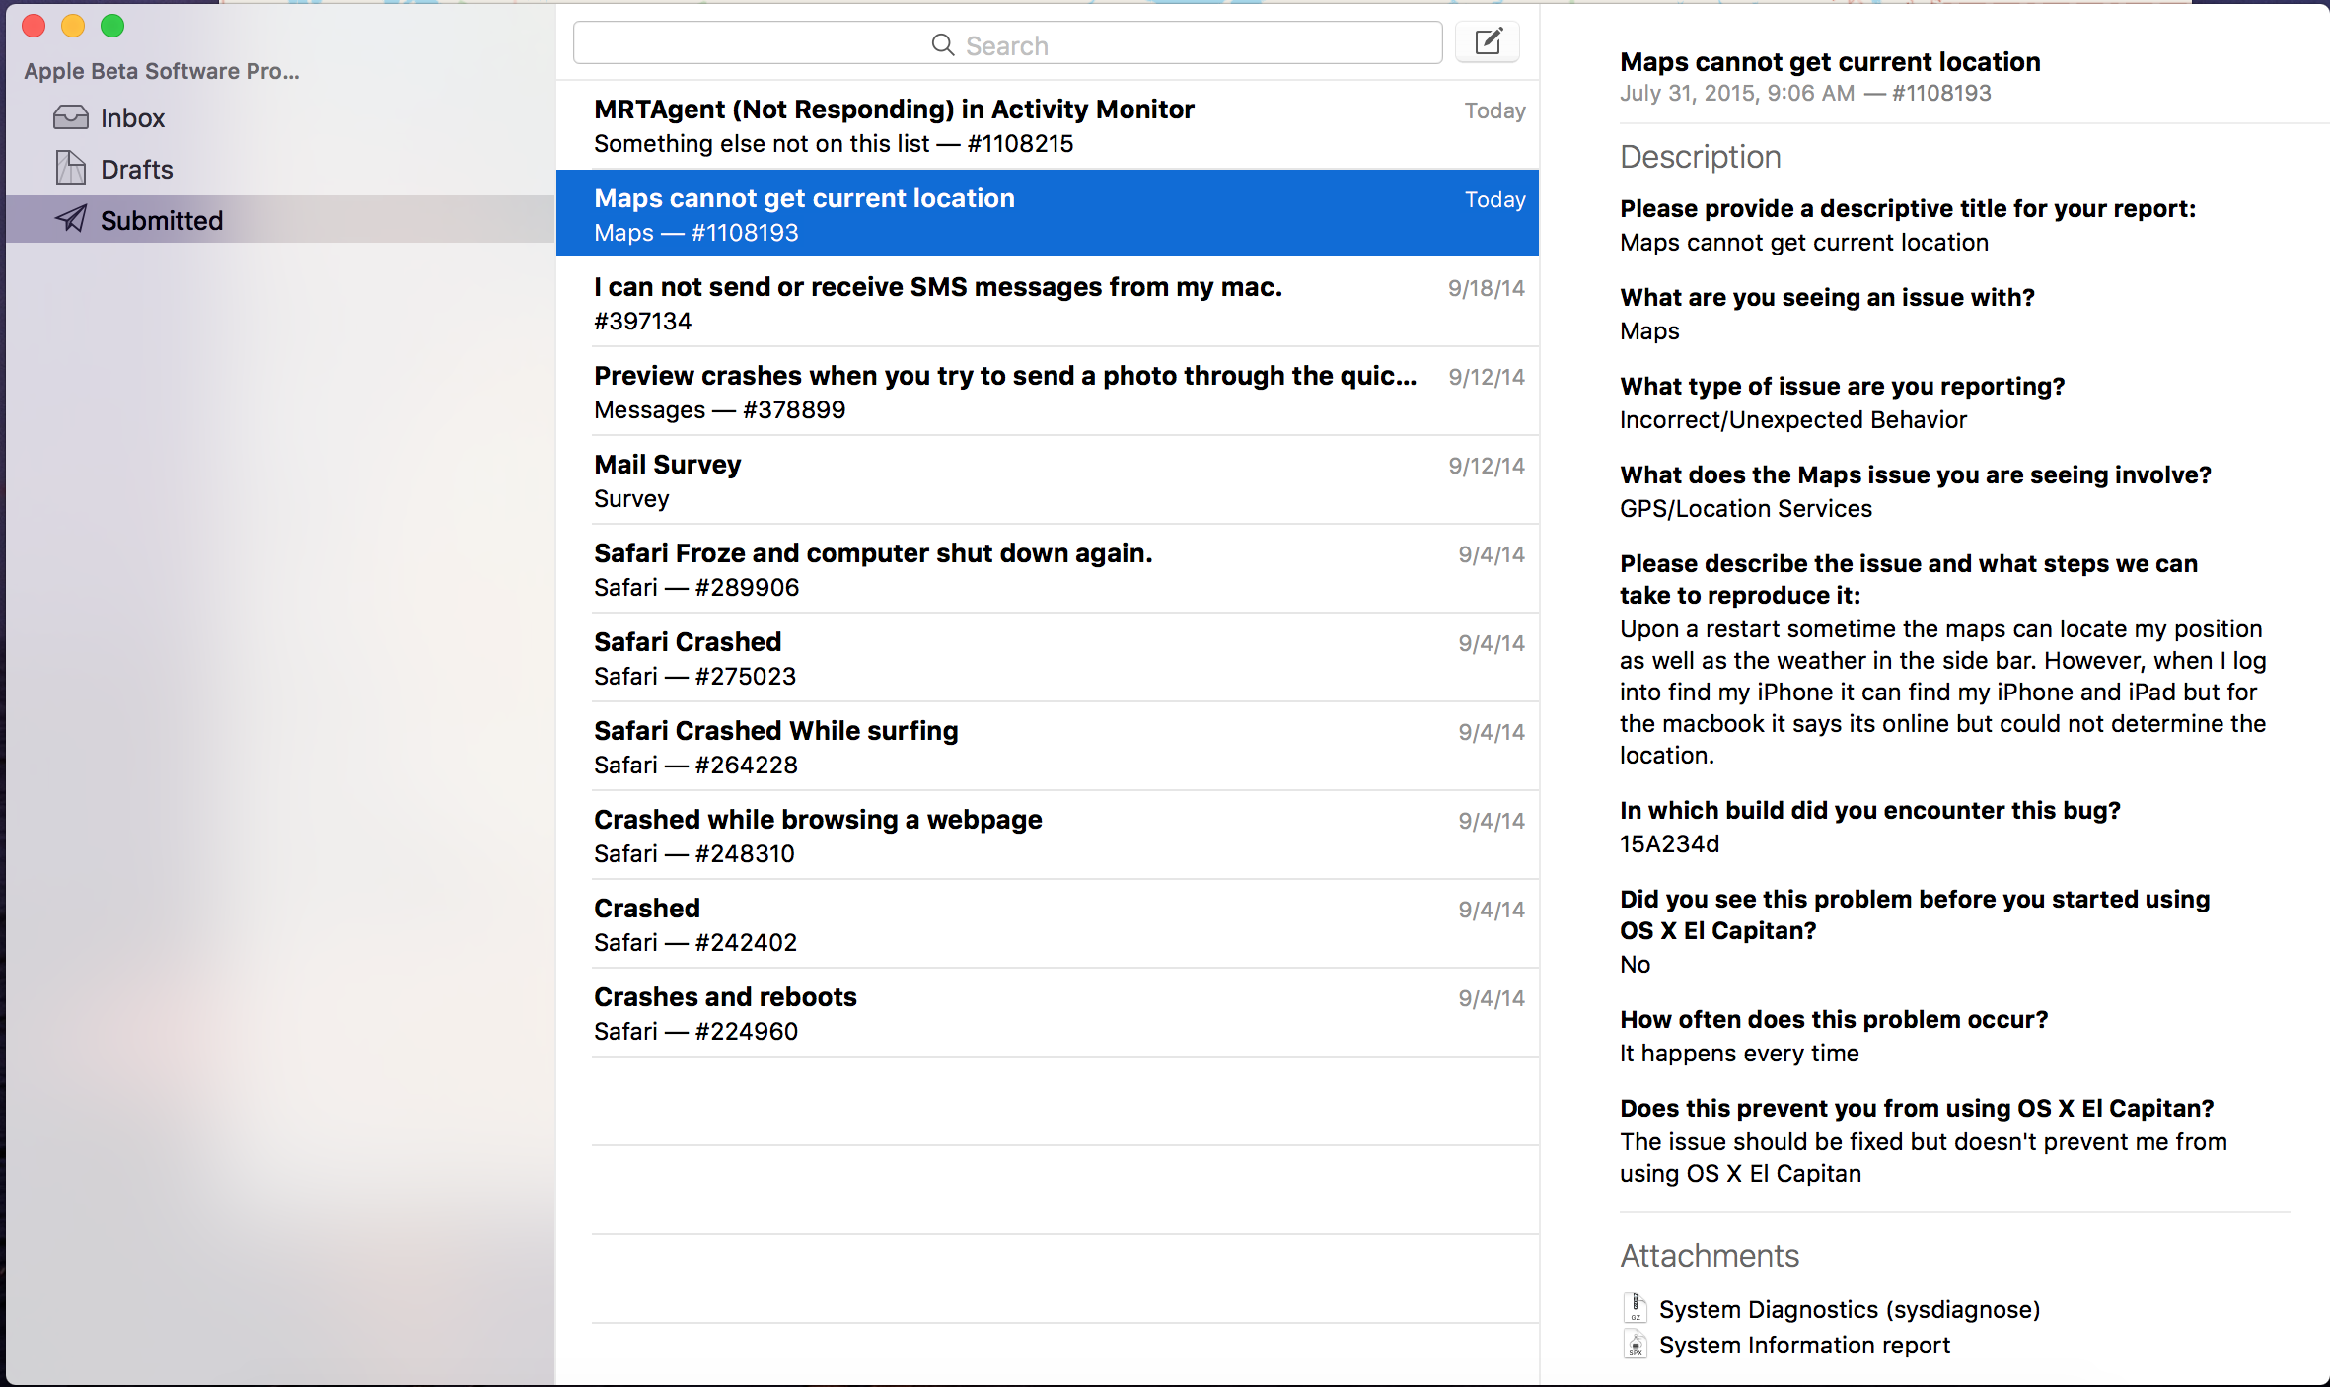This screenshot has width=2330, height=1387.
Task: Open System Diagnostics attachment file icon
Action: (1636, 1308)
